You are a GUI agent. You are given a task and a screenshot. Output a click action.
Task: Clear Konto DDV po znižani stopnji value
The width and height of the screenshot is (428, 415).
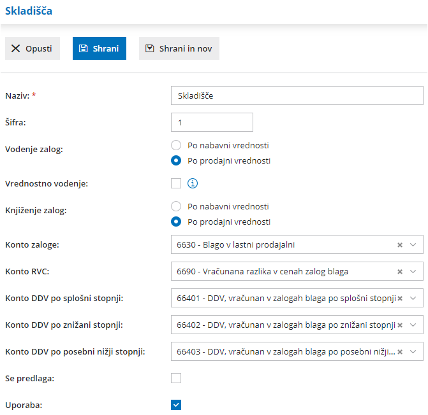[x=400, y=325]
